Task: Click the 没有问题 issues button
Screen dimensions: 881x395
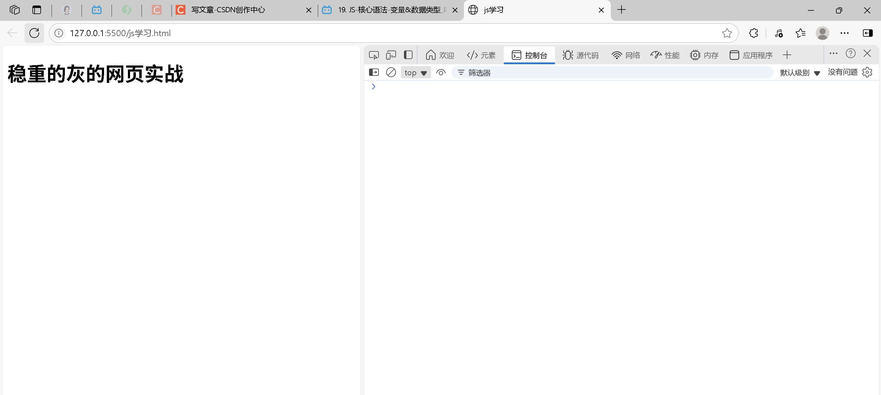Action: (842, 72)
